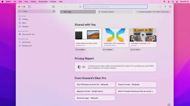Open 5 Best eGPUs For Mac card
This screenshot has height=106, width=190.
[88, 38]
